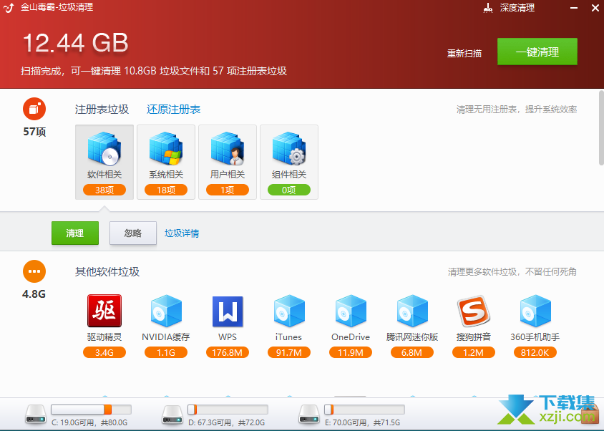Select the 系统相关 registry cube icon
Viewport: 604px width, 431px height.
[166, 148]
